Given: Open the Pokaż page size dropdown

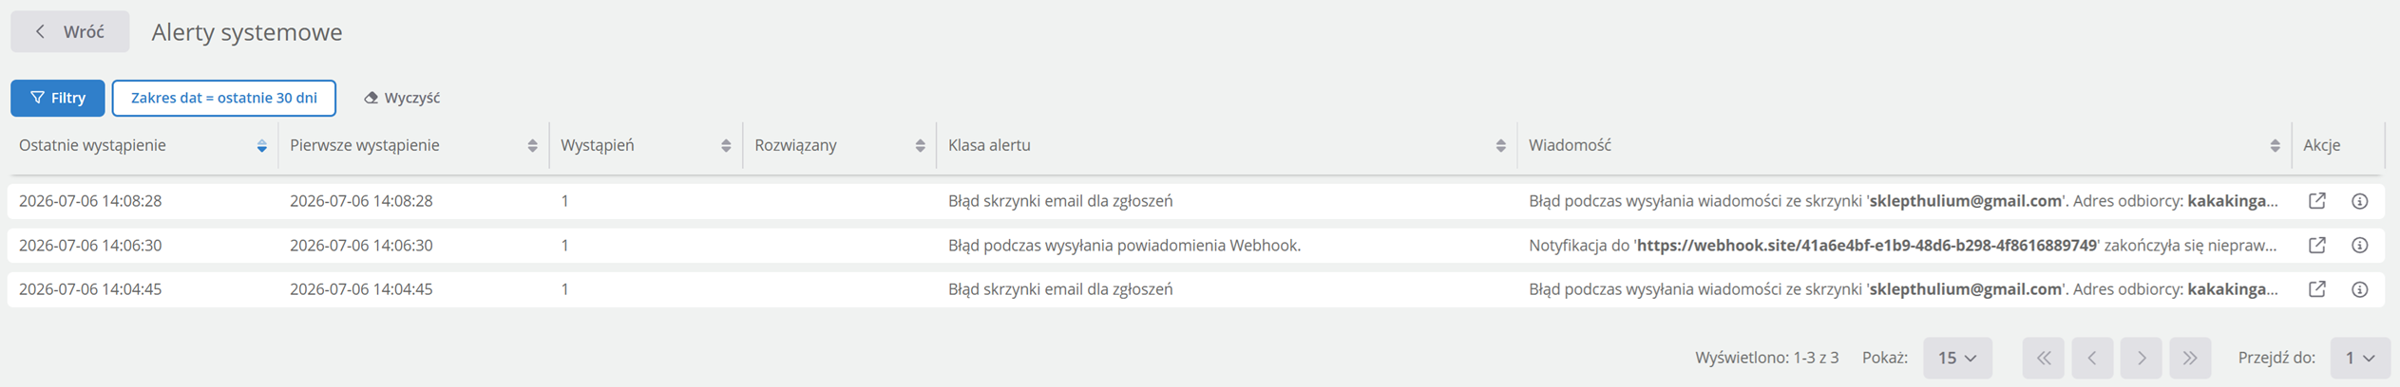Looking at the screenshot, I should click(x=1957, y=359).
